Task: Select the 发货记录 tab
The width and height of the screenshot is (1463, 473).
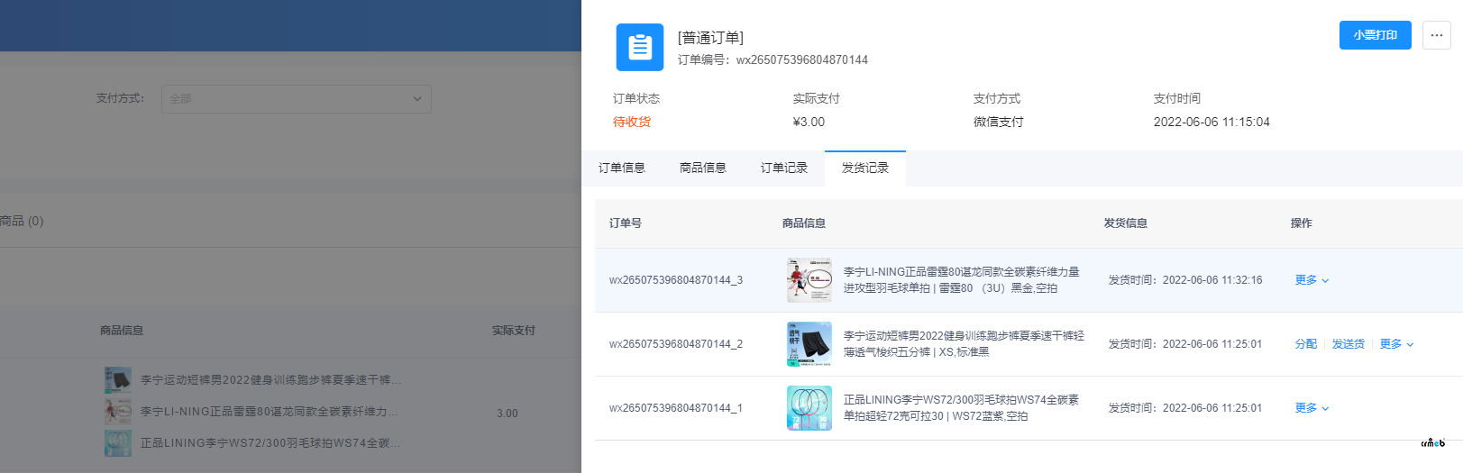Action: pos(865,168)
